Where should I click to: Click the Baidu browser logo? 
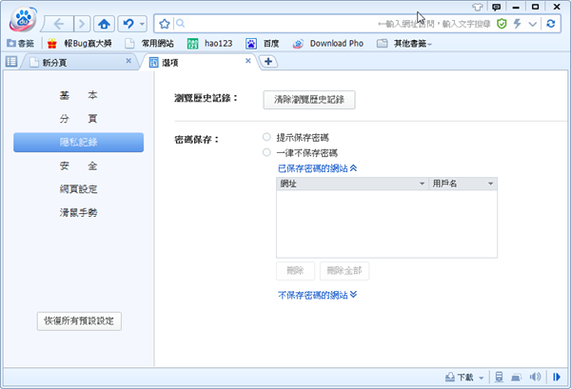click(23, 19)
